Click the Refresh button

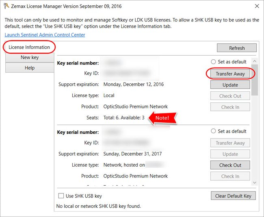pyautogui.click(x=237, y=48)
